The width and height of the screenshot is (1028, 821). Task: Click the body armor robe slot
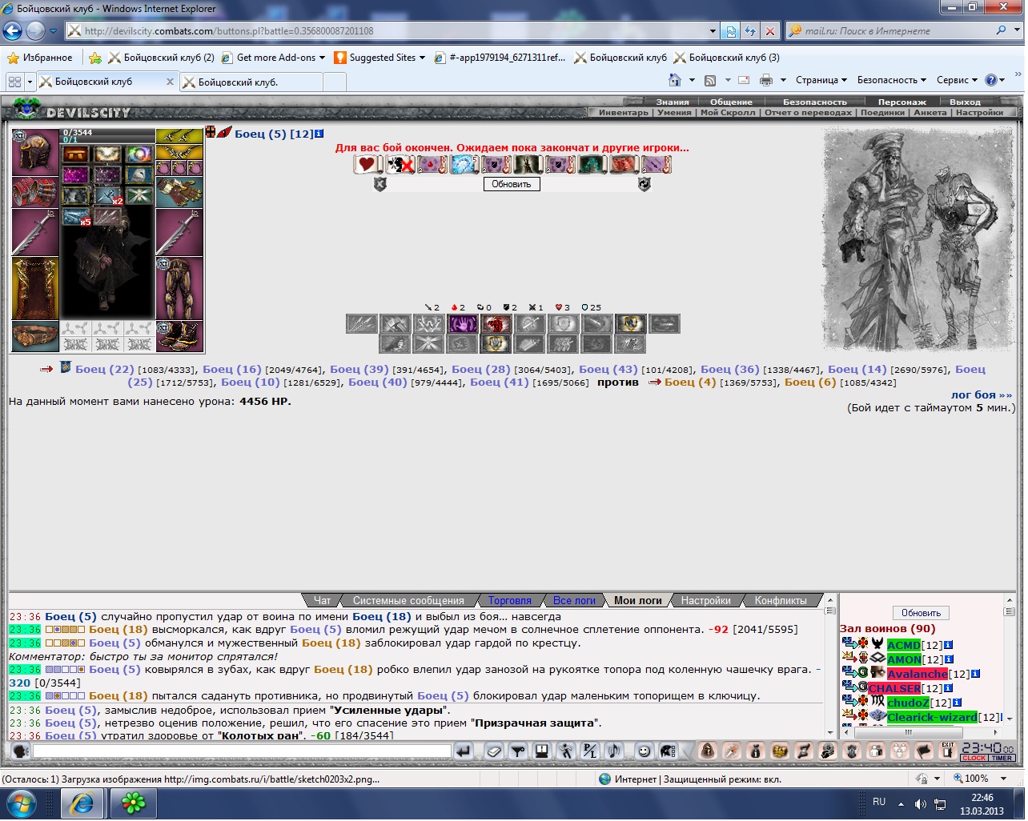pyautogui.click(x=35, y=289)
